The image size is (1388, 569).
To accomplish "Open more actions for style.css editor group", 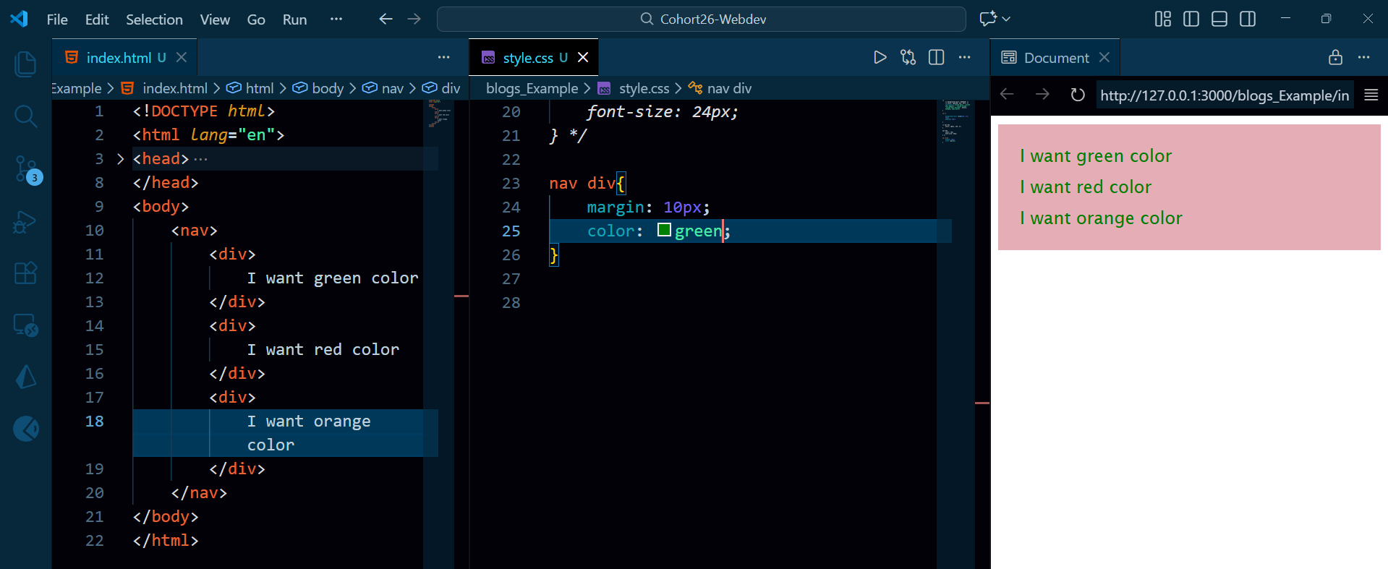I will [x=965, y=57].
